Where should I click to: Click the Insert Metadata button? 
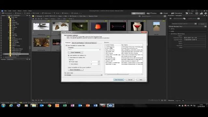pyautogui.click(x=76, y=70)
